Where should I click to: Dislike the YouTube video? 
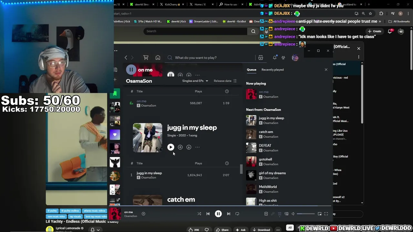pos(207,230)
